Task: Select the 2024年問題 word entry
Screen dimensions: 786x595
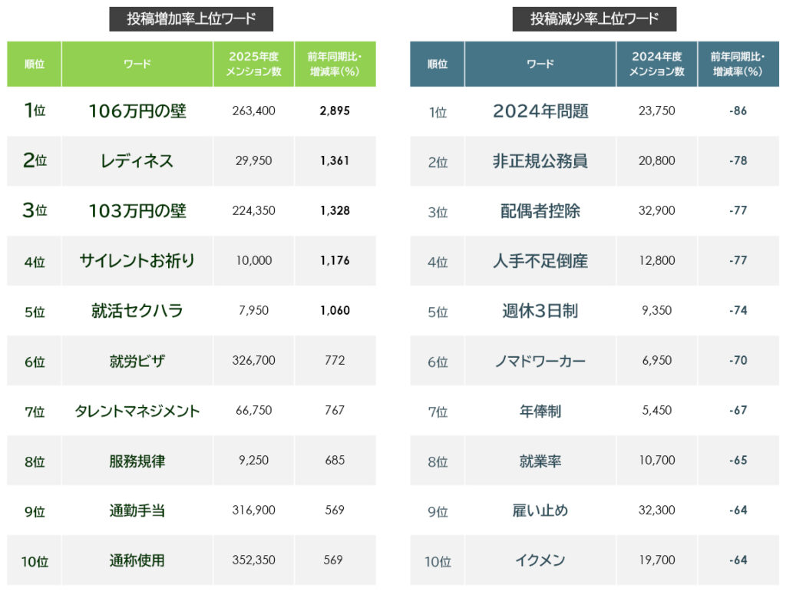Action: point(540,111)
